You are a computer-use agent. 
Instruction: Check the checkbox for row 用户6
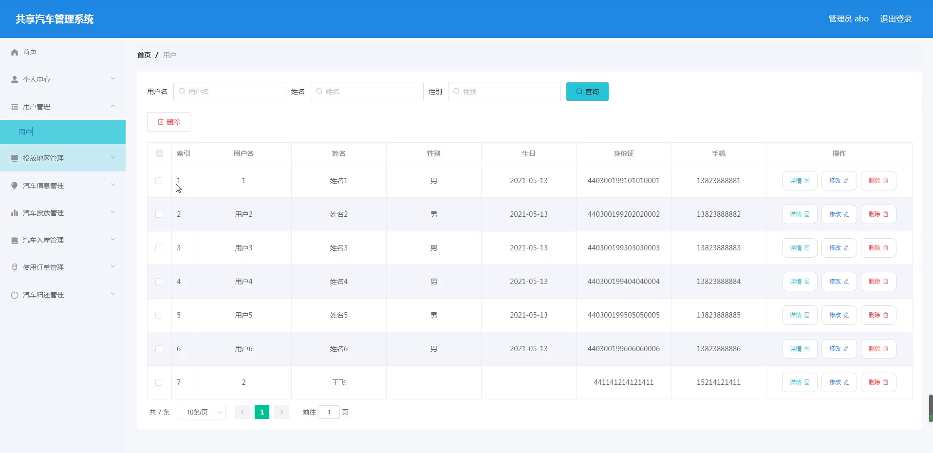(159, 349)
